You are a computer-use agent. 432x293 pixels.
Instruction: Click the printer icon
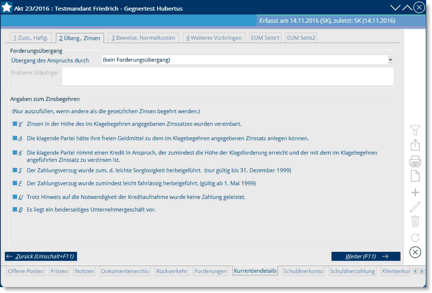415,162
